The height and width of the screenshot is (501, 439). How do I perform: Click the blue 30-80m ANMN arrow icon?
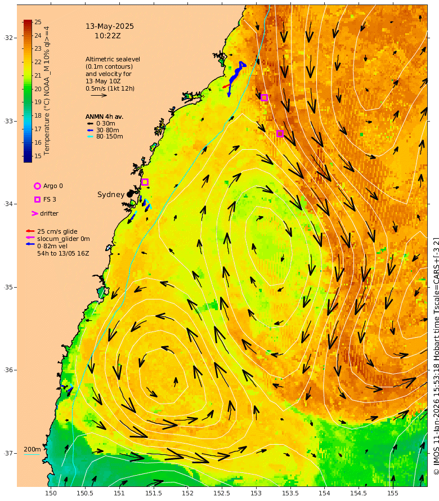click(x=90, y=131)
